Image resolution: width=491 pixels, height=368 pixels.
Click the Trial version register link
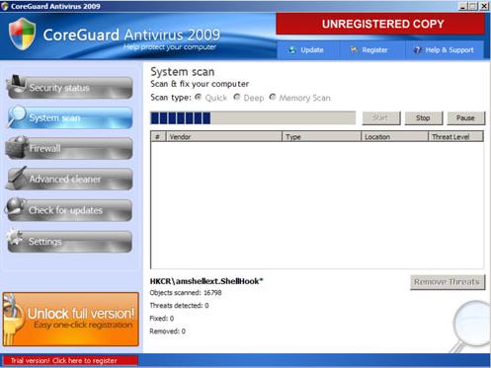coord(70,360)
